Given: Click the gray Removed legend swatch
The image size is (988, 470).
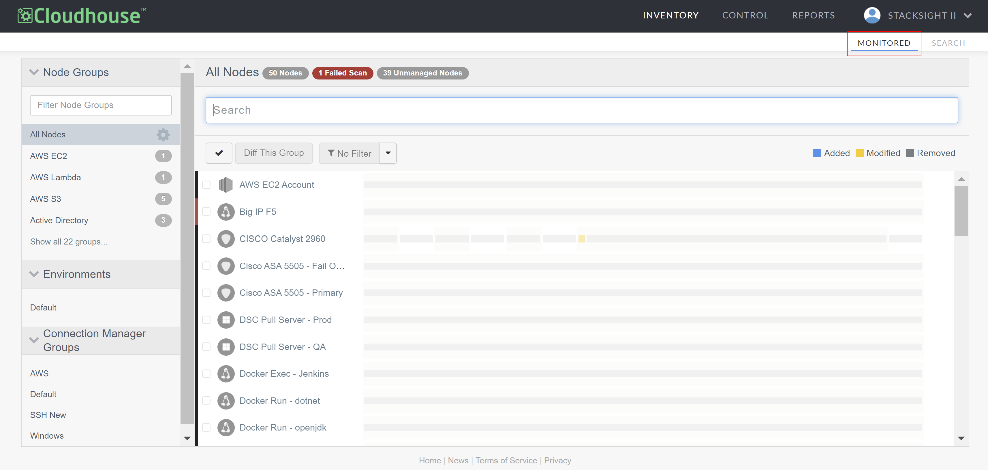Looking at the screenshot, I should (x=910, y=153).
